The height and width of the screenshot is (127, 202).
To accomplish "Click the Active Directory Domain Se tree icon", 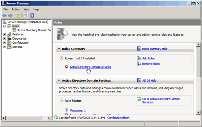I will point(14,30).
